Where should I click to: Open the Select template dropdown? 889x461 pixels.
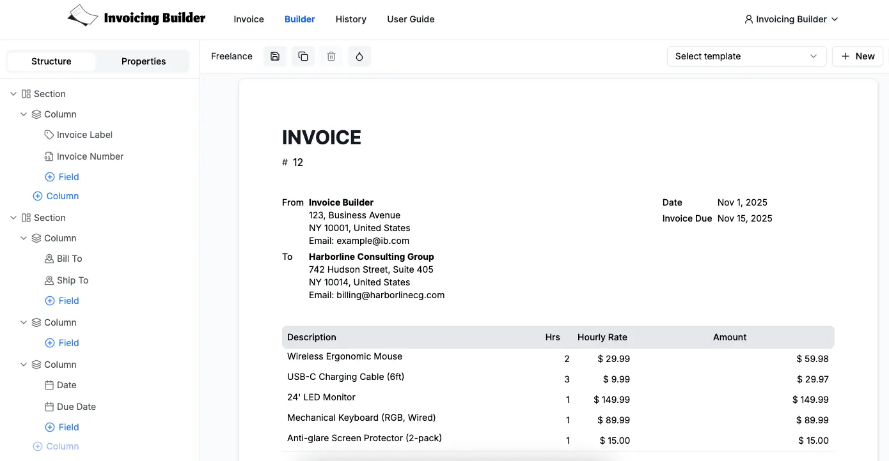pos(746,56)
